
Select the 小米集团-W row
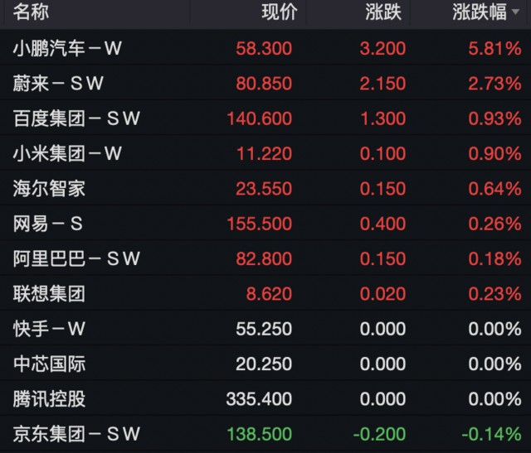click(67, 153)
